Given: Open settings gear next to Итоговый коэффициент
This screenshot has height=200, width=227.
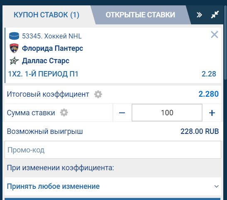Looking at the screenshot, I should pos(98,95).
